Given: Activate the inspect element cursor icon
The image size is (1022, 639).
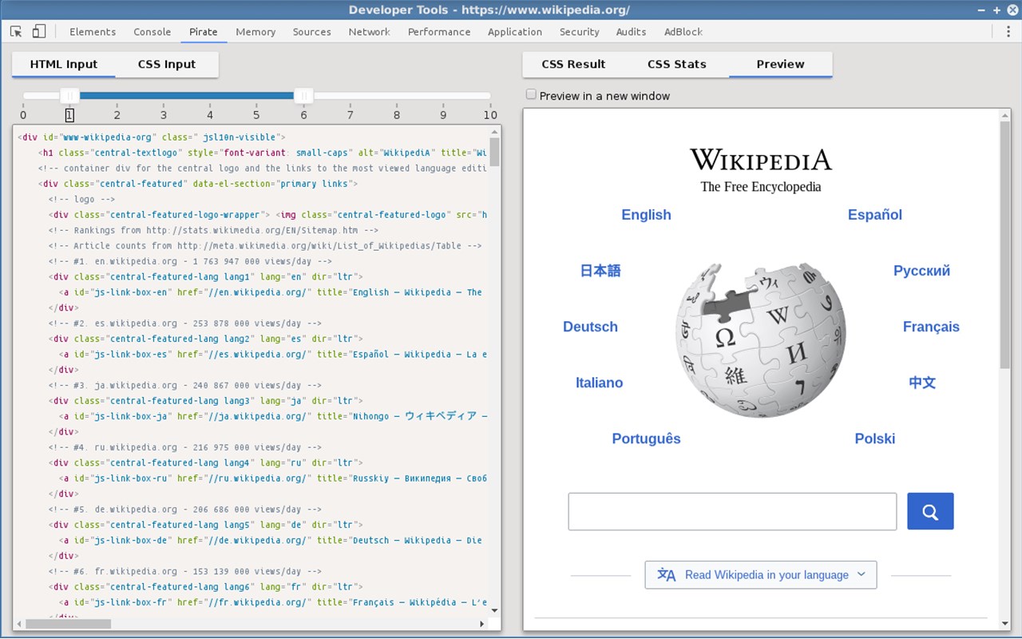Looking at the screenshot, I should (x=16, y=32).
